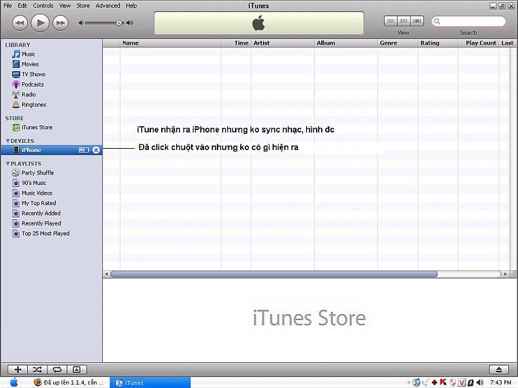Eject the iPhone device

(x=96, y=150)
